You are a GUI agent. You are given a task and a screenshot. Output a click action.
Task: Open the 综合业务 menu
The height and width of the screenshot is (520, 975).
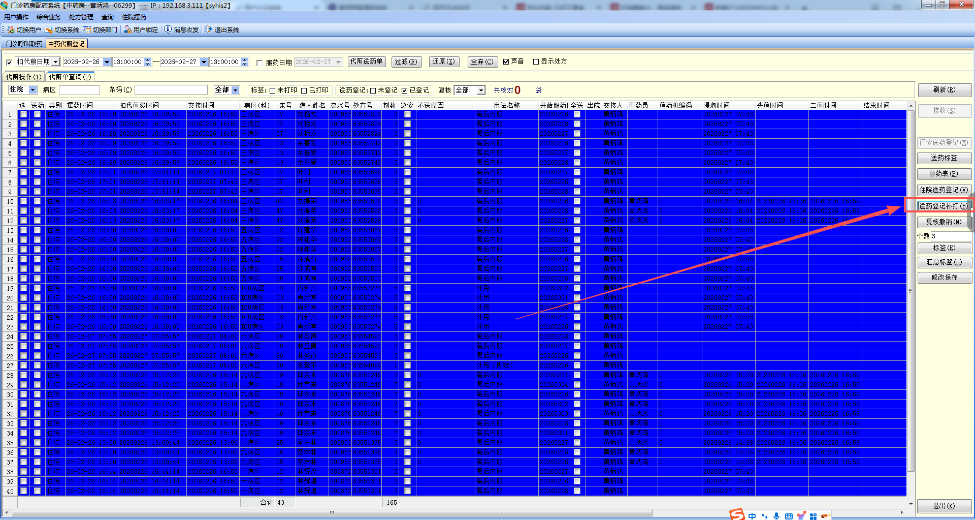pos(49,17)
